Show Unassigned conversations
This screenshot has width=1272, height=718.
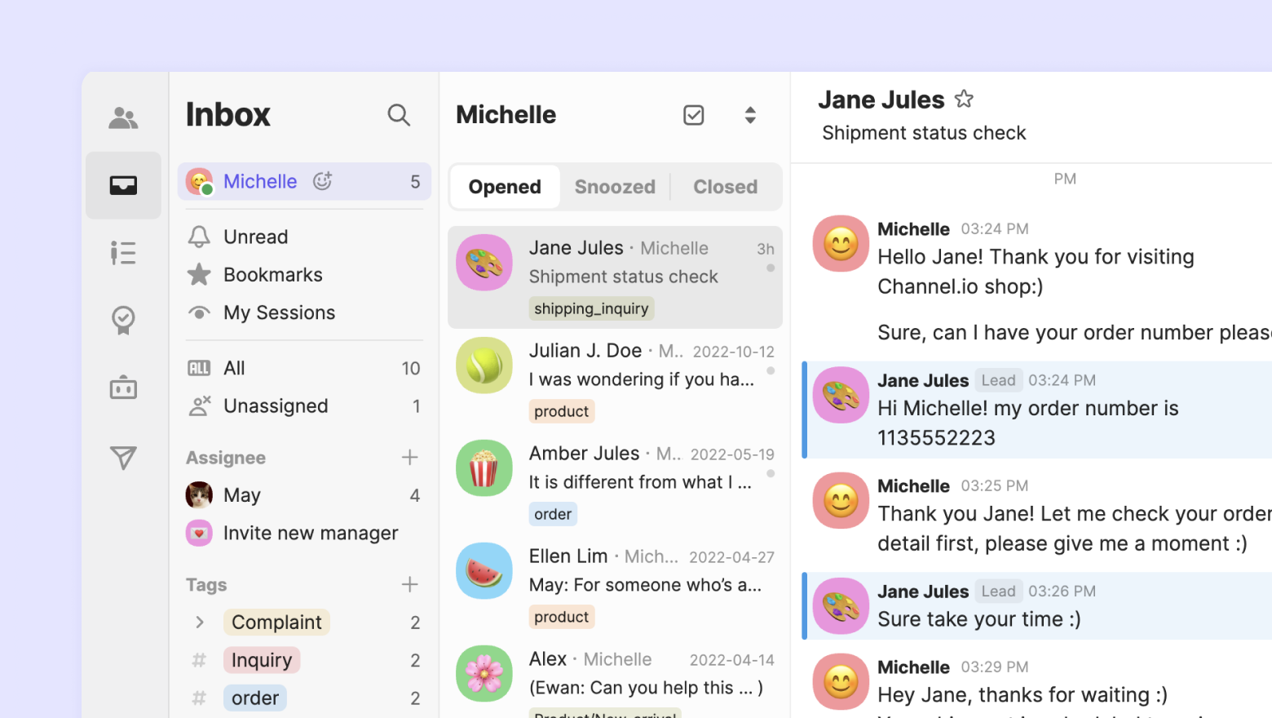pyautogui.click(x=305, y=406)
